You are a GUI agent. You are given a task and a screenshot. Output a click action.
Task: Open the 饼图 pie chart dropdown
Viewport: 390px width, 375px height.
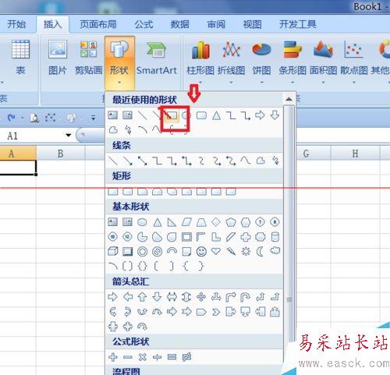pos(262,62)
